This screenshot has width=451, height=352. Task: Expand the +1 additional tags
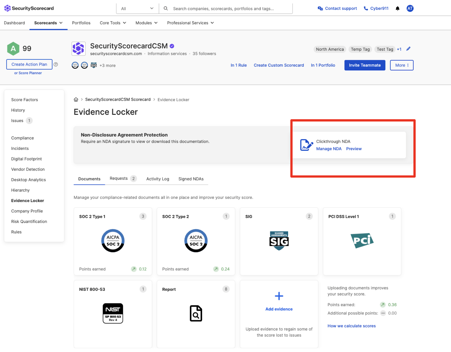[x=399, y=49]
